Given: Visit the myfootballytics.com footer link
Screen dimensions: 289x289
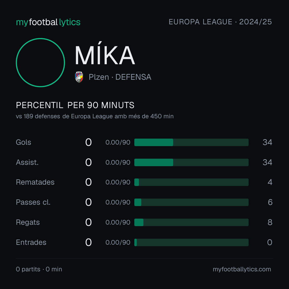Looking at the screenshot, I should point(242,269).
